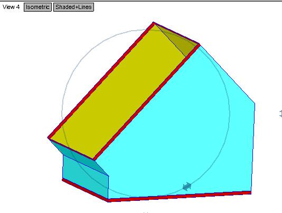Click the bottom corner vertex where the red edges meet
The width and height of the screenshot is (282, 213).
[x=108, y=200]
